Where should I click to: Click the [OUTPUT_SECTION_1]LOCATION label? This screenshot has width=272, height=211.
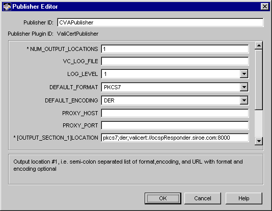(56, 138)
